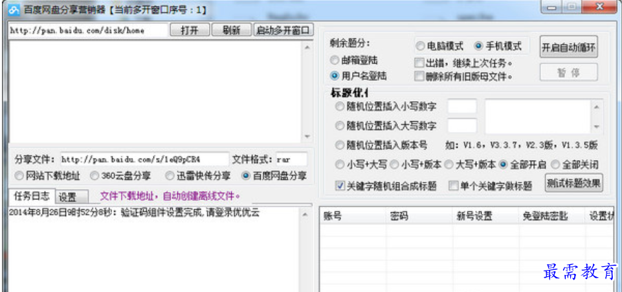Select 电脑模式 radio button
Screen dimensions: 622x292
pos(439,46)
